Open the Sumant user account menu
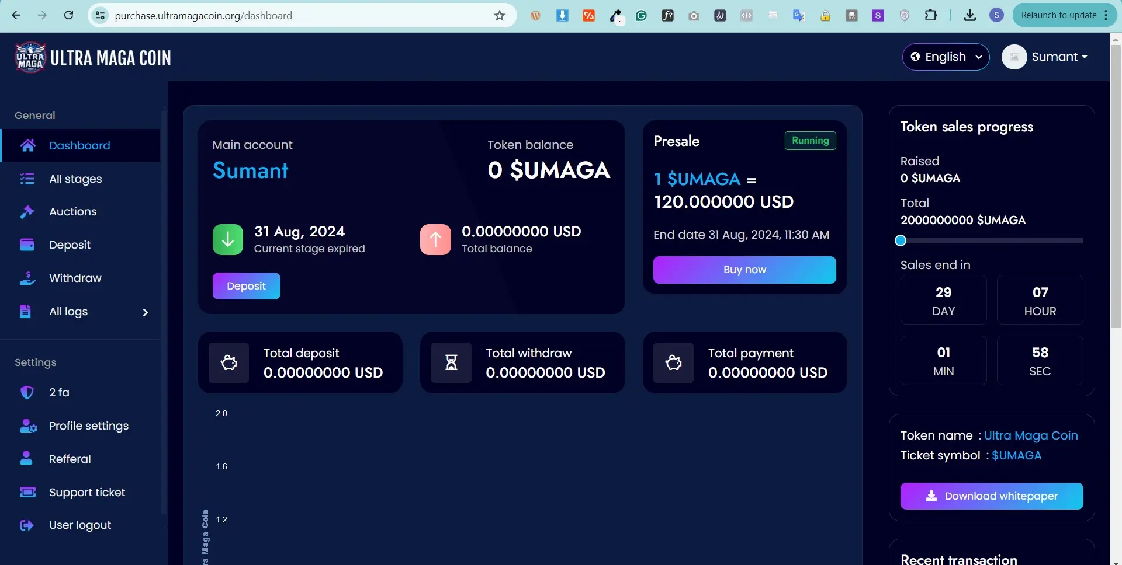The height and width of the screenshot is (565, 1122). tap(1045, 57)
